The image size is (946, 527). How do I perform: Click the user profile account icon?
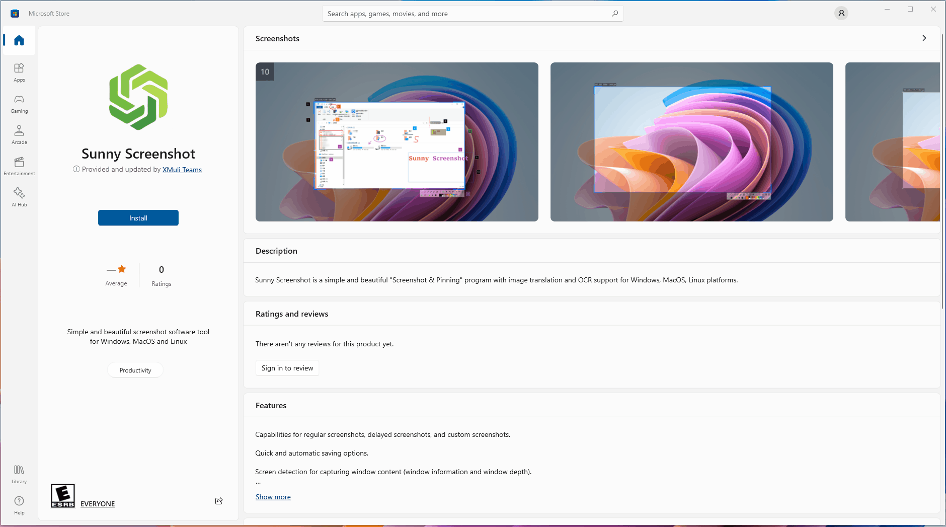[841, 14]
